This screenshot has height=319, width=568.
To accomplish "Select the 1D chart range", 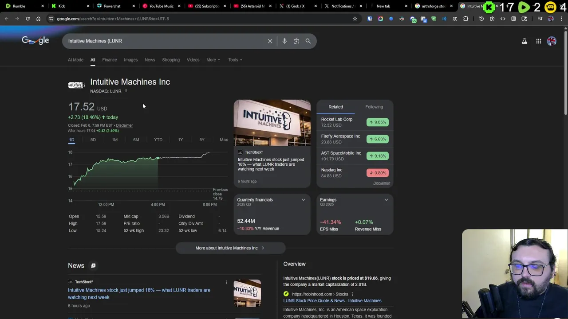I will pos(71,140).
